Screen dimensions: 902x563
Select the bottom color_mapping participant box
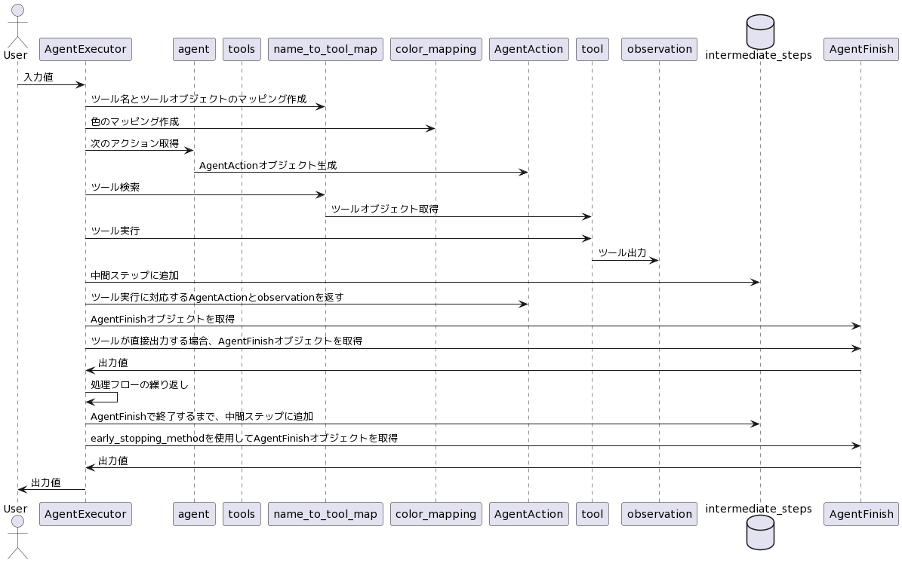click(x=436, y=514)
